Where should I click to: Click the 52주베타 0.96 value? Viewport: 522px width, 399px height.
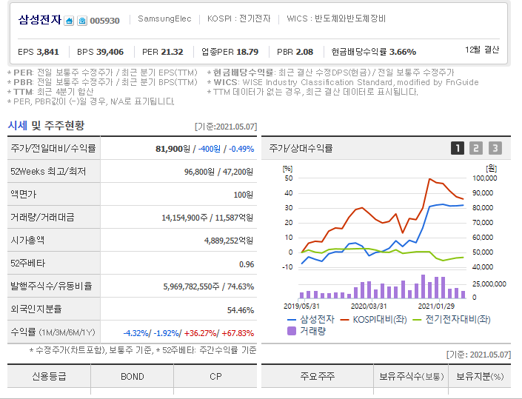click(247, 264)
